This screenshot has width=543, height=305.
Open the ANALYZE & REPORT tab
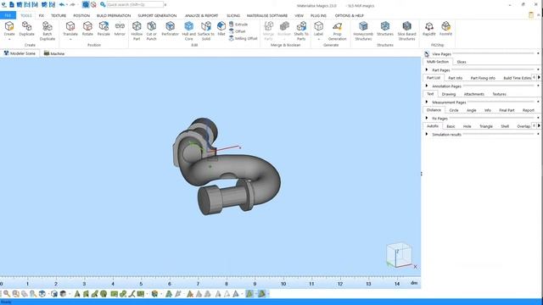click(x=202, y=15)
